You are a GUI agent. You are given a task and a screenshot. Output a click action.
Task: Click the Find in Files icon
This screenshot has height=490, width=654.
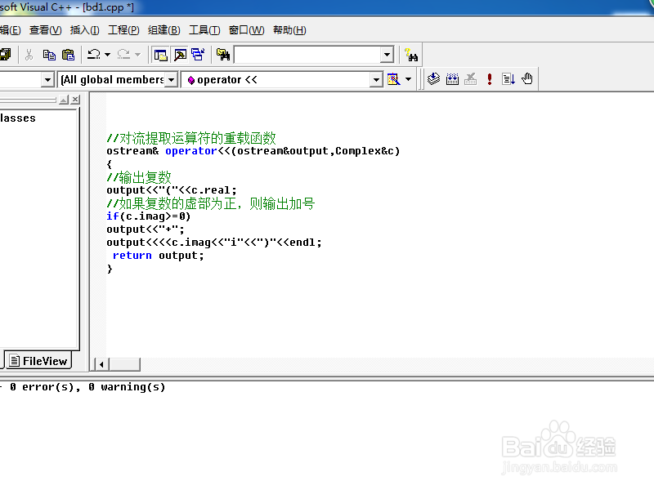223,55
